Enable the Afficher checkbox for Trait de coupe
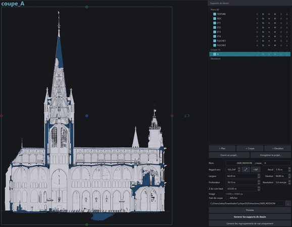The image size is (292, 227). pos(227,198)
